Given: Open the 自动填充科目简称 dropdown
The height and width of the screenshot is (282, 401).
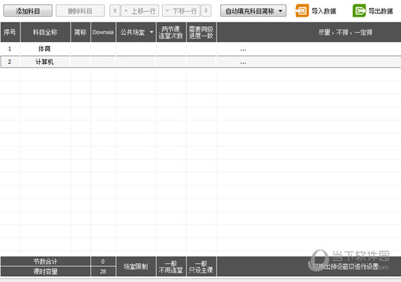Looking at the screenshot, I should click(x=253, y=11).
